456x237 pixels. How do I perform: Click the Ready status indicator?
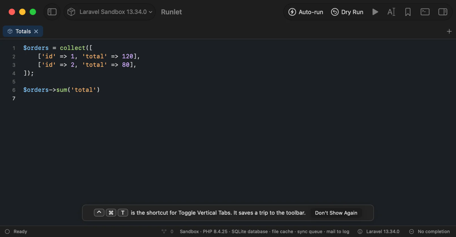click(x=16, y=232)
